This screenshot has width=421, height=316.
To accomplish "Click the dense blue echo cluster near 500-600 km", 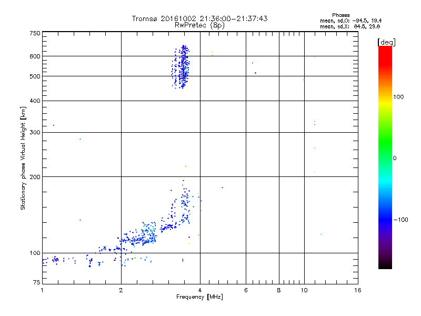I will [181, 67].
